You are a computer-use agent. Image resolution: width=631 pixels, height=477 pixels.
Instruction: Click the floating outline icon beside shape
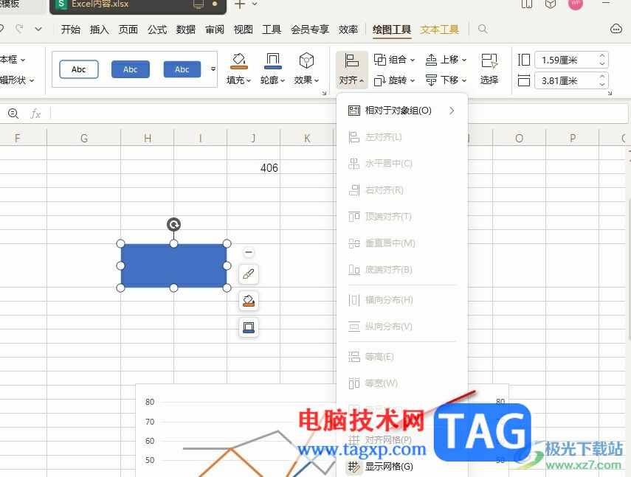(249, 327)
